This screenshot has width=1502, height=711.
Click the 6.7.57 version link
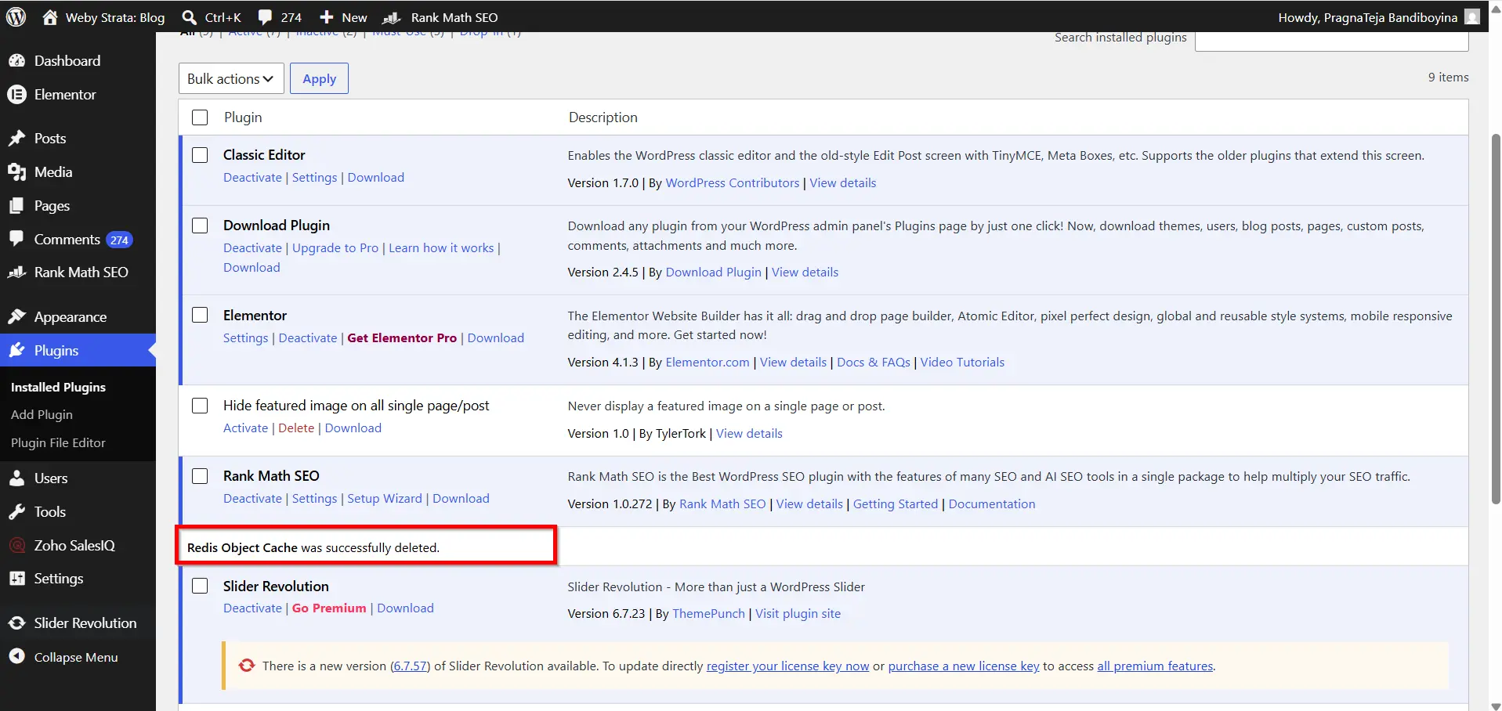pyautogui.click(x=411, y=666)
